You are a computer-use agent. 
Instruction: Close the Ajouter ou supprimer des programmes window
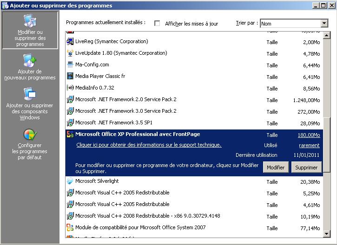click(x=332, y=6)
